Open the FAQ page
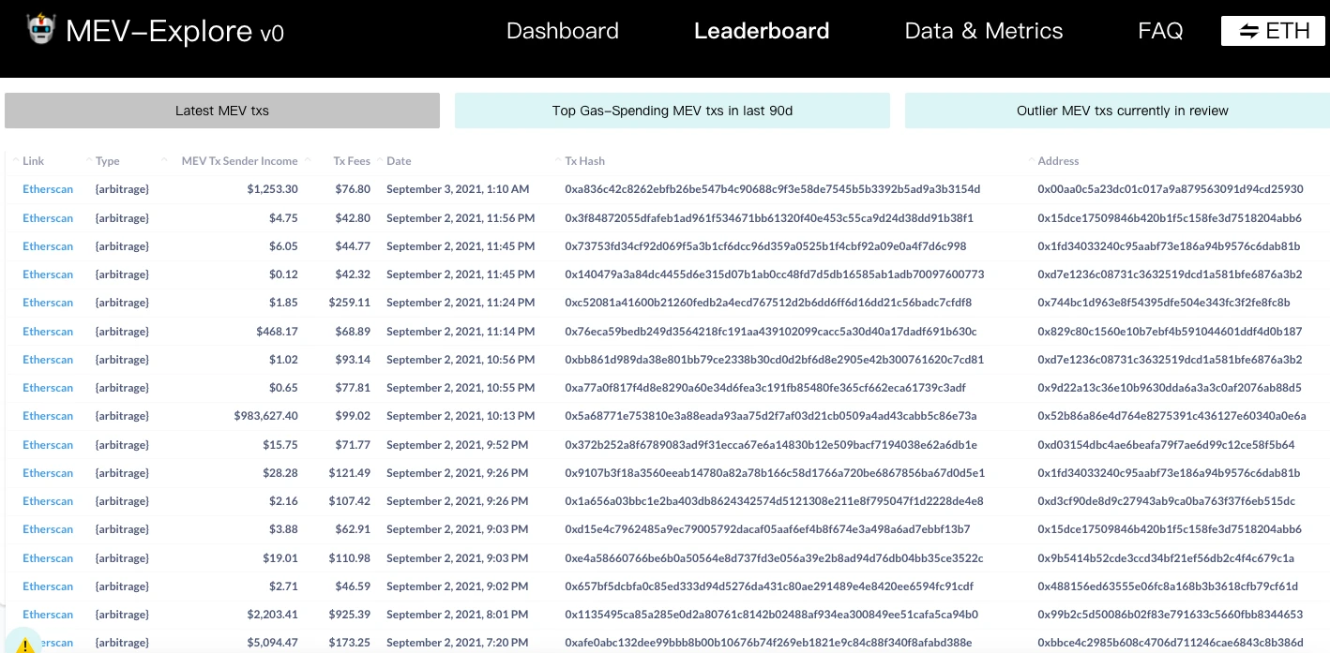The width and height of the screenshot is (1330, 653). point(1160,31)
